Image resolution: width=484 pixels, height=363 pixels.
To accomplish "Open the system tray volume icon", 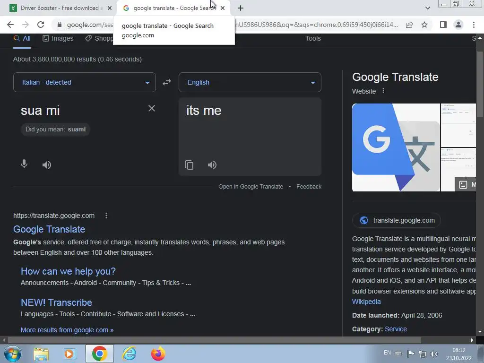I will coord(434,354).
